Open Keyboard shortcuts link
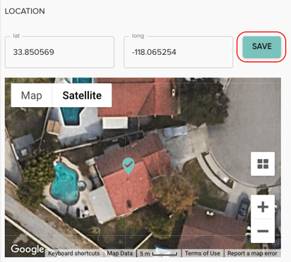 74,254
